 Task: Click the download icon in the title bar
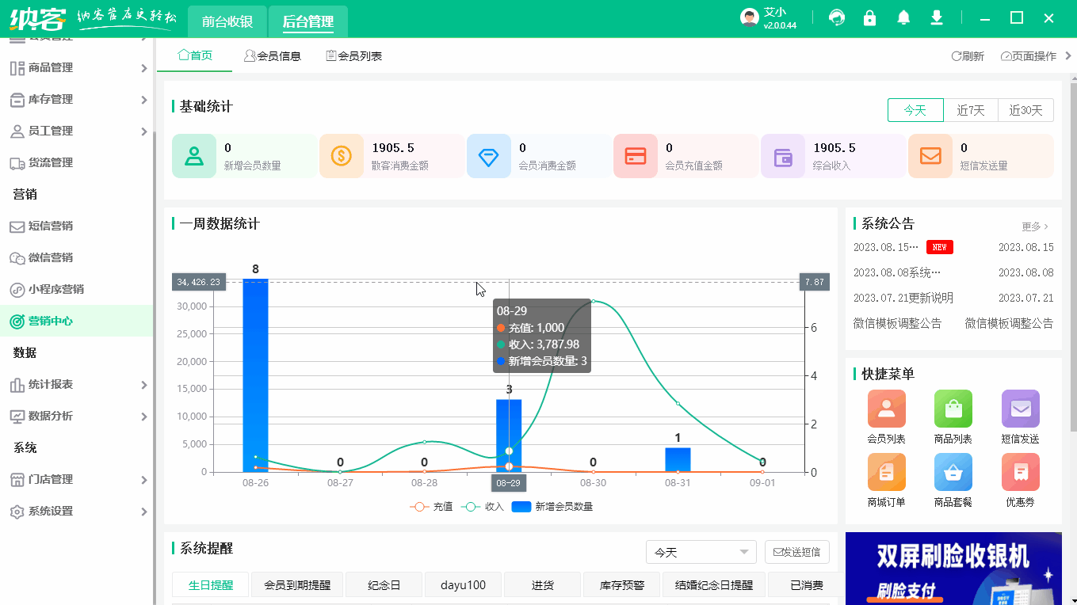936,17
